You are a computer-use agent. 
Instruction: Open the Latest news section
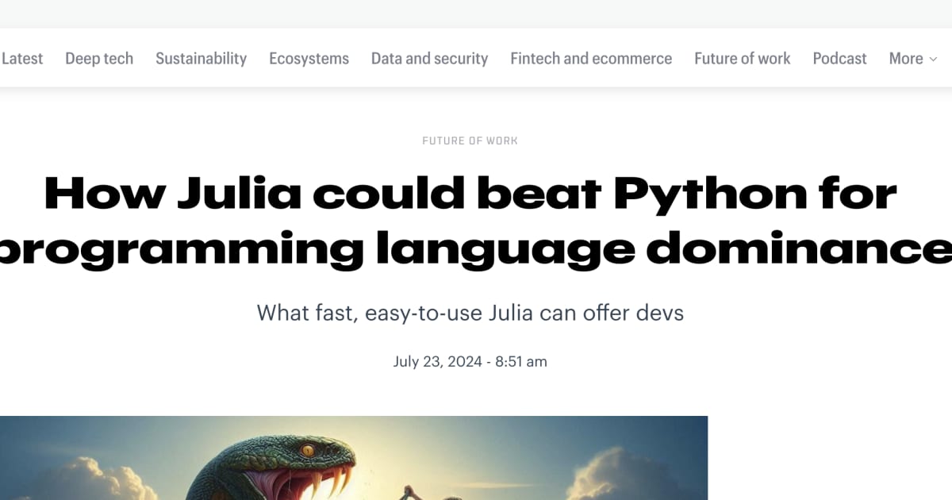click(22, 58)
